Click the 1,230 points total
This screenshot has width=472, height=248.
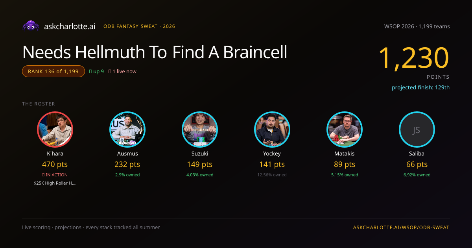click(x=414, y=58)
